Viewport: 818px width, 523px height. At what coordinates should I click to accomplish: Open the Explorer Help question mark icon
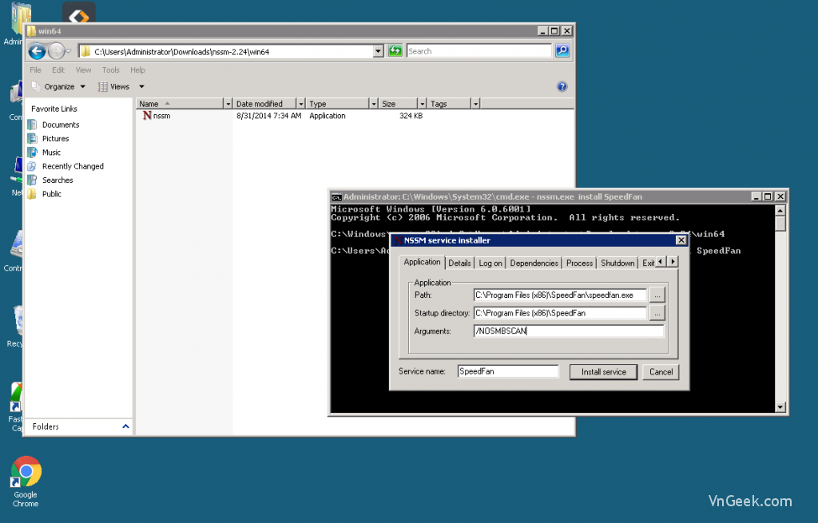click(x=562, y=86)
